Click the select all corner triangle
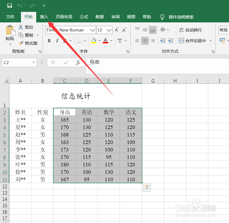229x223 pixels. [6, 81]
